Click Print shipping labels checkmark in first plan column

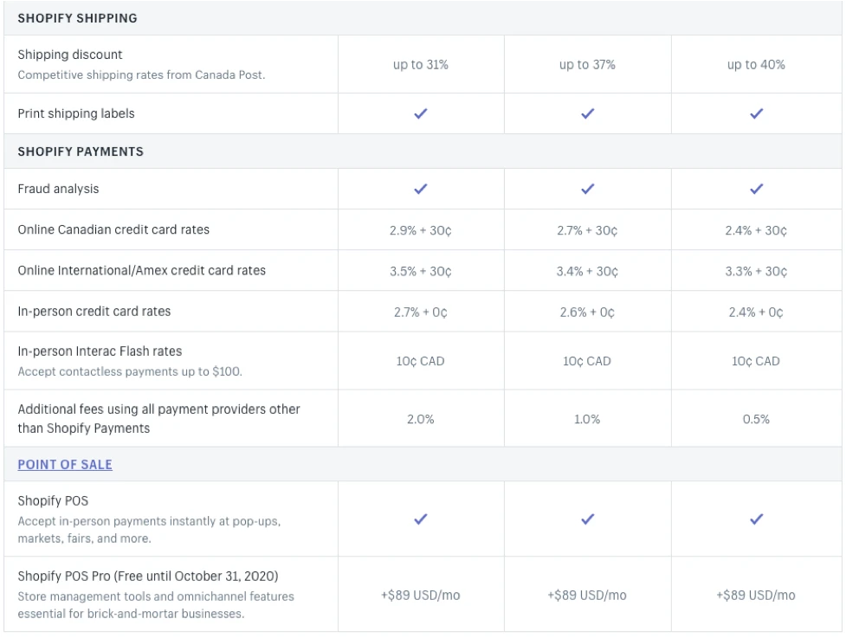pos(420,113)
